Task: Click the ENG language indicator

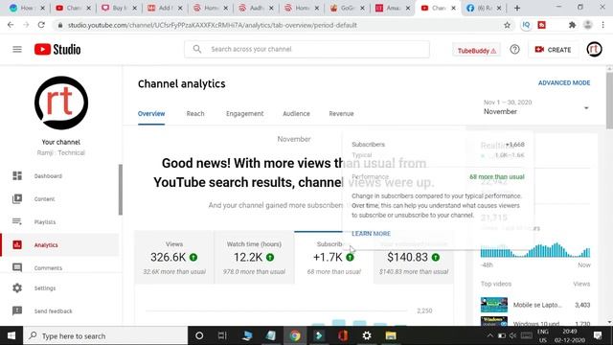Action: pyautogui.click(x=543, y=332)
